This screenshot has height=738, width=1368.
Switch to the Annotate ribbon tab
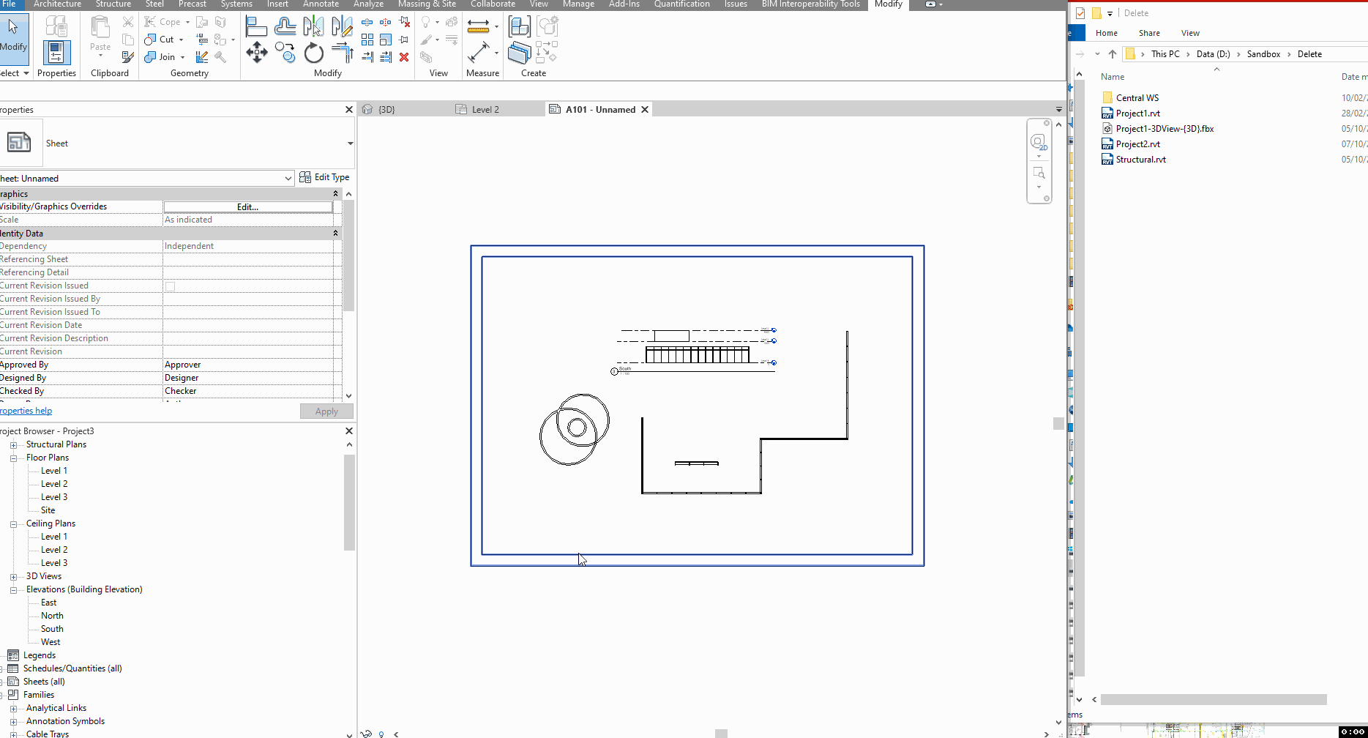pyautogui.click(x=321, y=4)
